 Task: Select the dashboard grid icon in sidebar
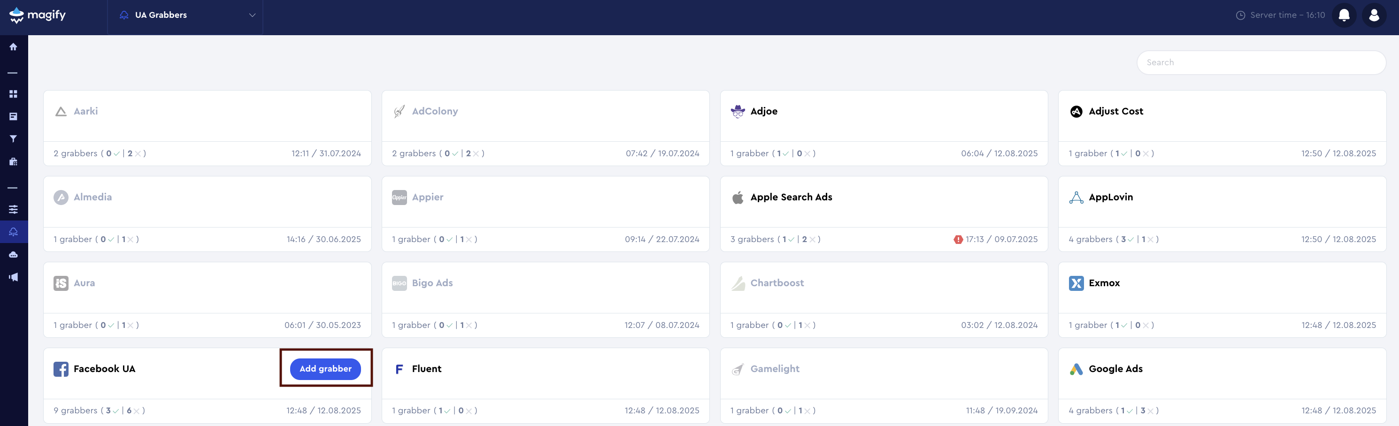14,93
